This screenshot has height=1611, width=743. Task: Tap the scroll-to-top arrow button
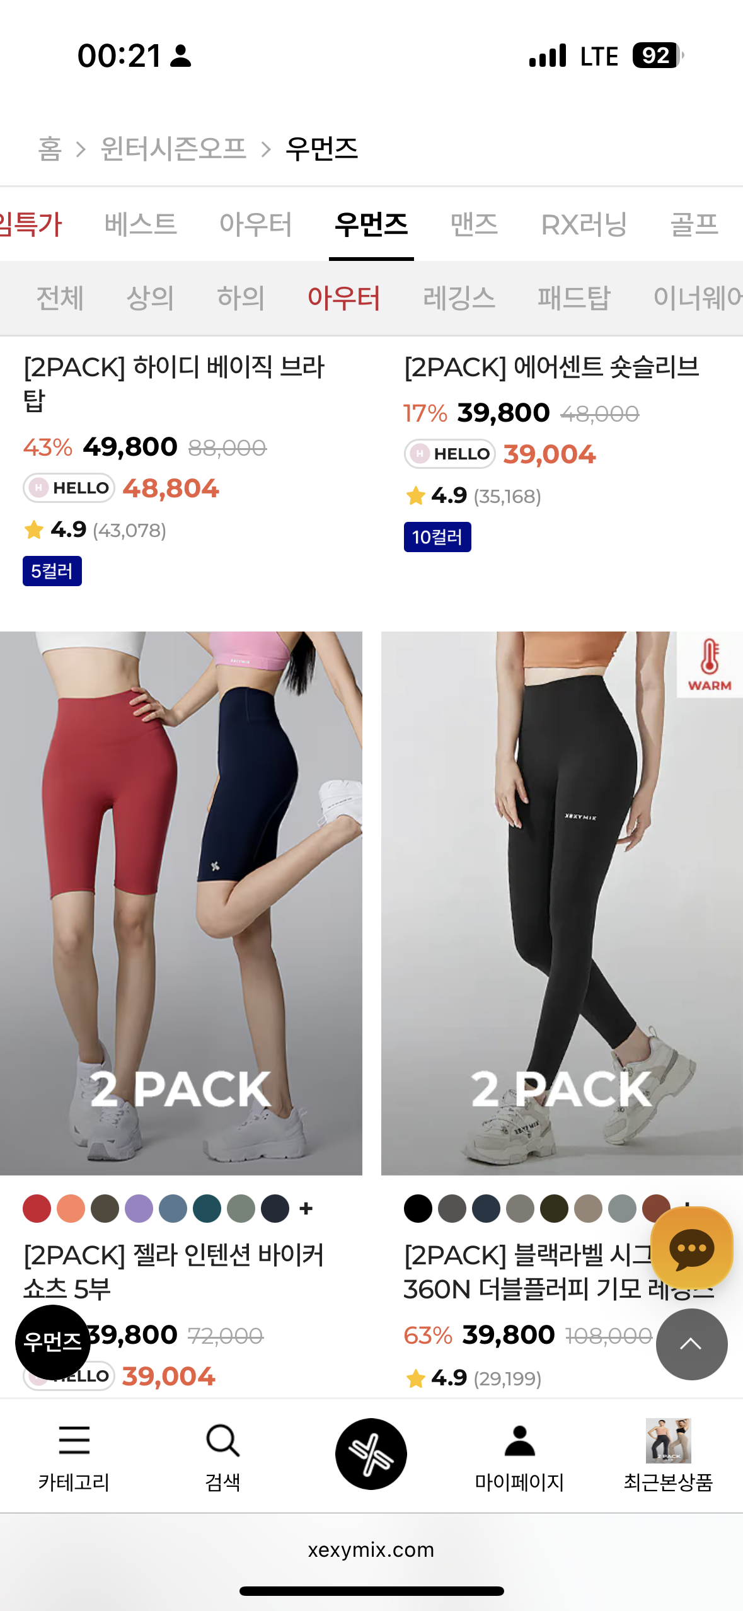[x=691, y=1344]
